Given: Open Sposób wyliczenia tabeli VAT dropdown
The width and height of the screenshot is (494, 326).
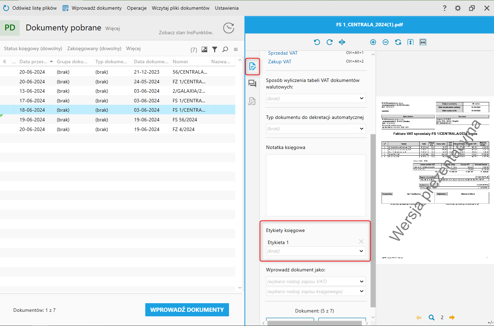Looking at the screenshot, I should tap(316, 99).
